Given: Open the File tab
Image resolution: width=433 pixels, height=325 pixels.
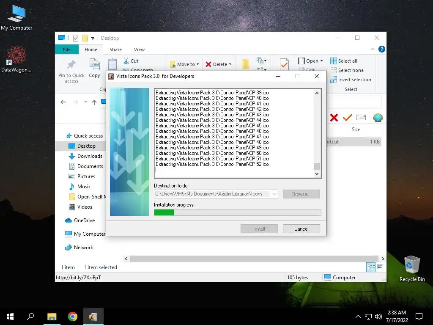Looking at the screenshot, I should [x=66, y=50].
